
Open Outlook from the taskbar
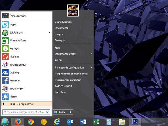tap(70, 122)
